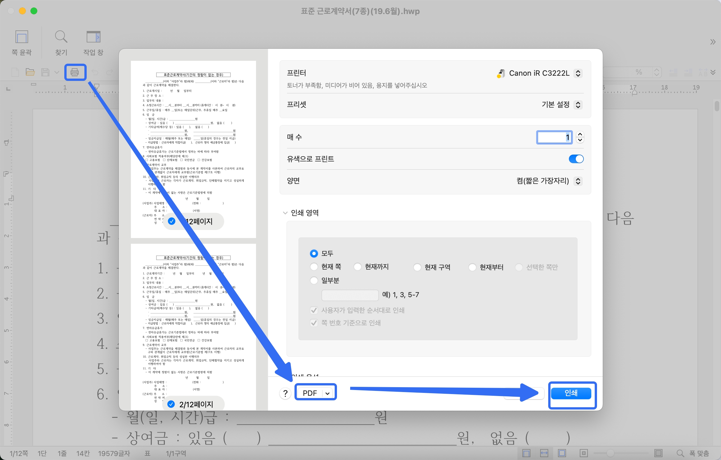Image resolution: width=721 pixels, height=460 pixels.
Task: Expand the save options arrow beside floppy icon
Action: coord(57,72)
